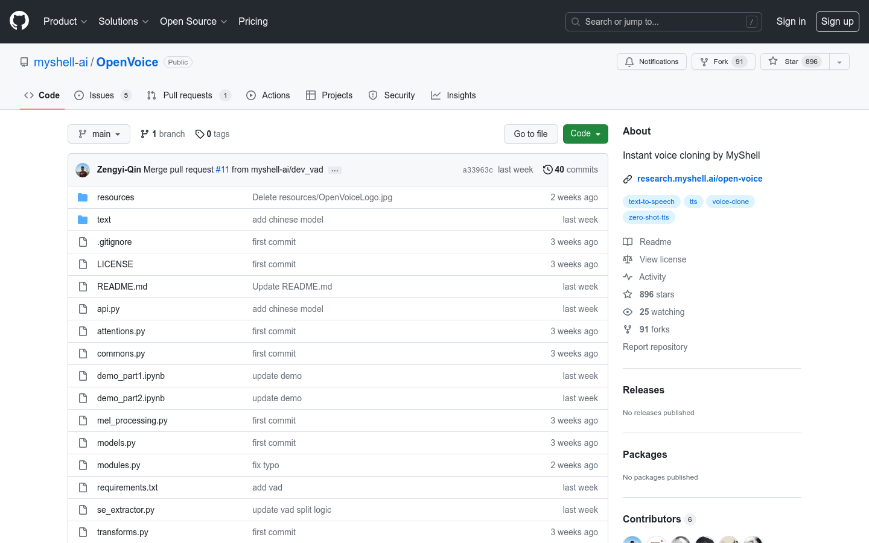View the 0 tags list

click(x=212, y=134)
